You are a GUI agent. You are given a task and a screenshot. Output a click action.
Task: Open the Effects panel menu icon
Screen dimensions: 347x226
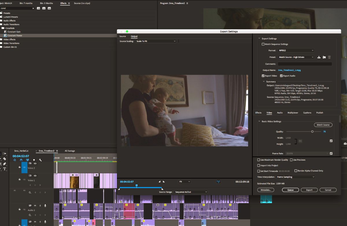coord(69,3)
